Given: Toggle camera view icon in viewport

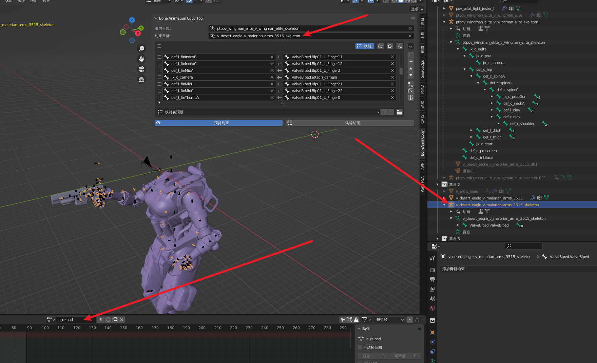Looking at the screenshot, I should 141,69.
